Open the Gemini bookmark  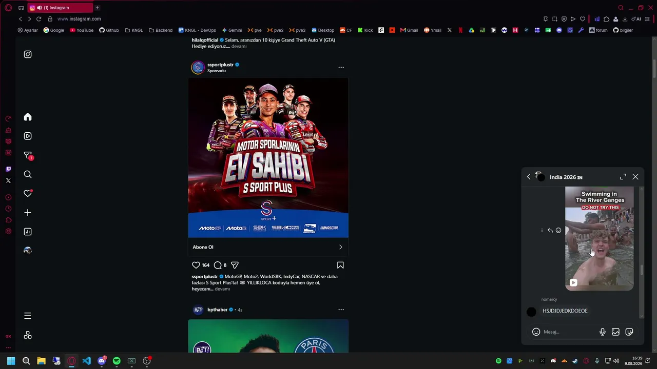231,30
